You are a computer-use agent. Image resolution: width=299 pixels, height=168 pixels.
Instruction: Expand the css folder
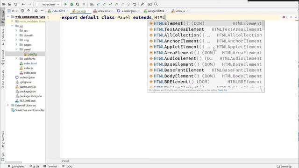[16, 31]
